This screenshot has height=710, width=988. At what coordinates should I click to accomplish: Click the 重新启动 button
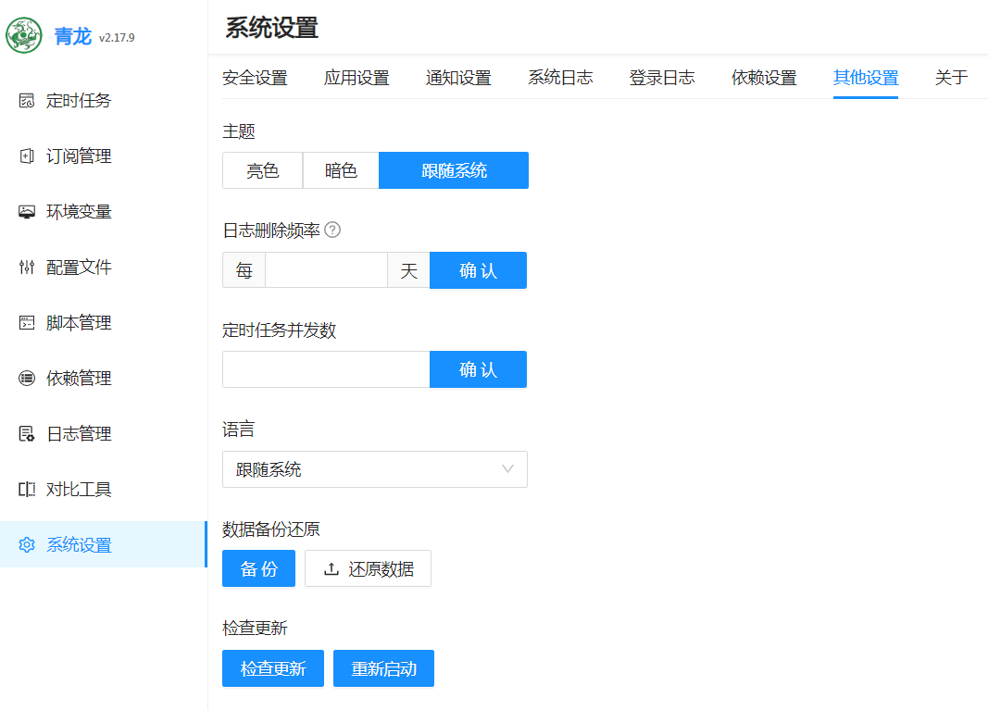click(383, 668)
